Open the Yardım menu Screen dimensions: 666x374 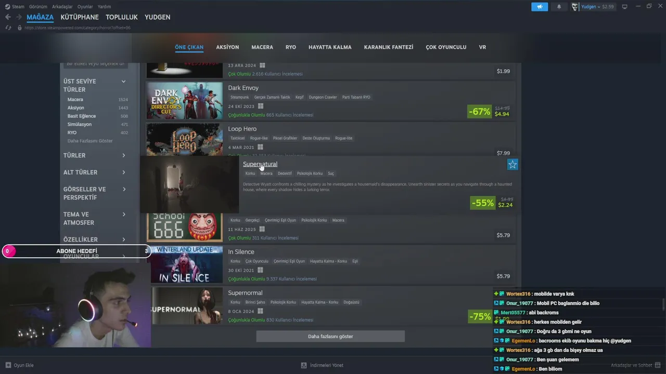point(104,7)
